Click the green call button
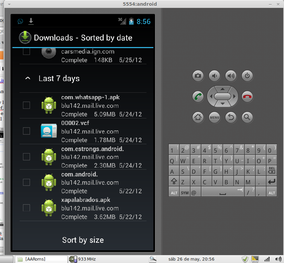 [x=198, y=96]
